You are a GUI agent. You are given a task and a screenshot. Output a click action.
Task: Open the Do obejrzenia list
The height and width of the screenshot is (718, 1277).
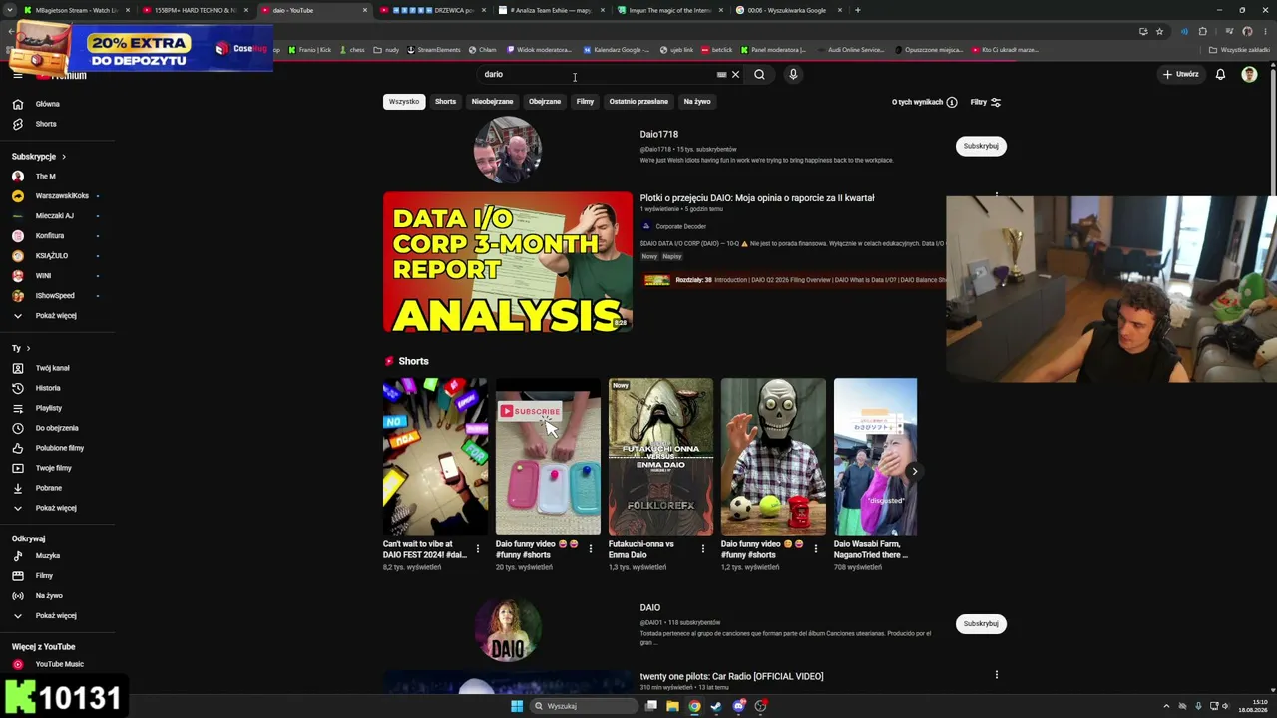tap(56, 428)
